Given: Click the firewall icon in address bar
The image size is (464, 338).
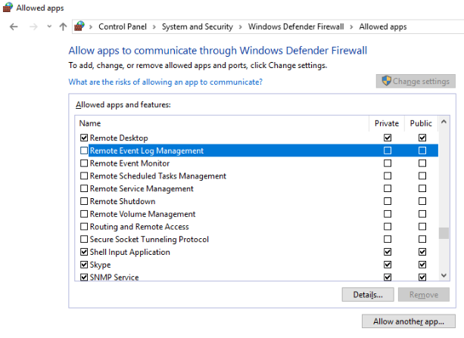Looking at the screenshot, I should pyautogui.click(x=79, y=26).
